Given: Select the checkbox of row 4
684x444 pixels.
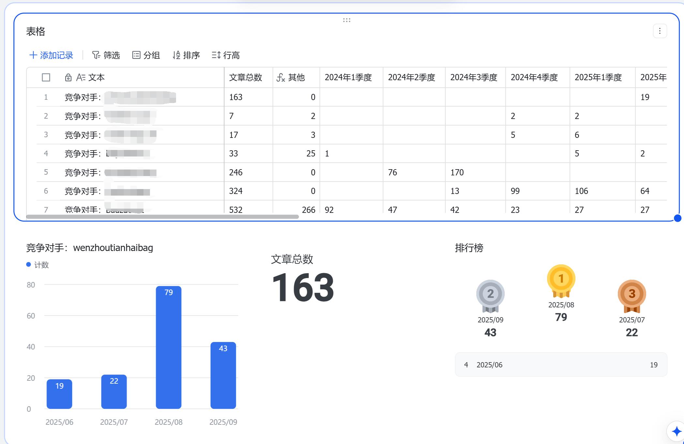Looking at the screenshot, I should click(46, 154).
